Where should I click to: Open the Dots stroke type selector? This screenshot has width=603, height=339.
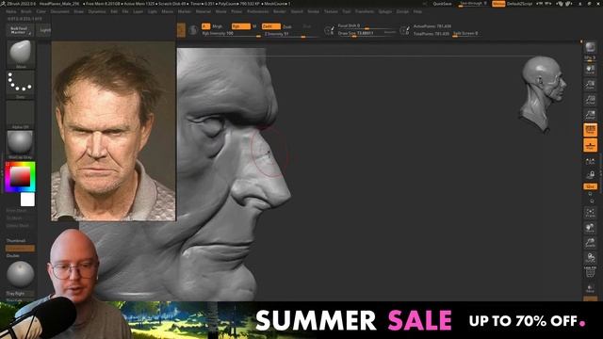click(x=21, y=84)
